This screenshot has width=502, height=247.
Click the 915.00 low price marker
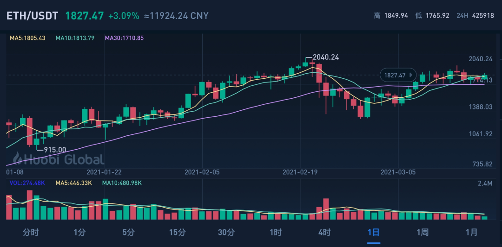pos(55,150)
